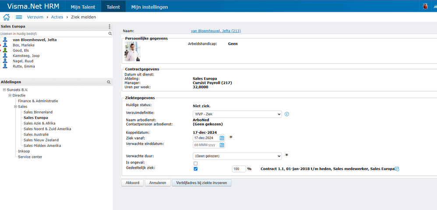This screenshot has height=210, width=437.
Task: Select person icon for Bos, Marieke
Action: (5, 45)
